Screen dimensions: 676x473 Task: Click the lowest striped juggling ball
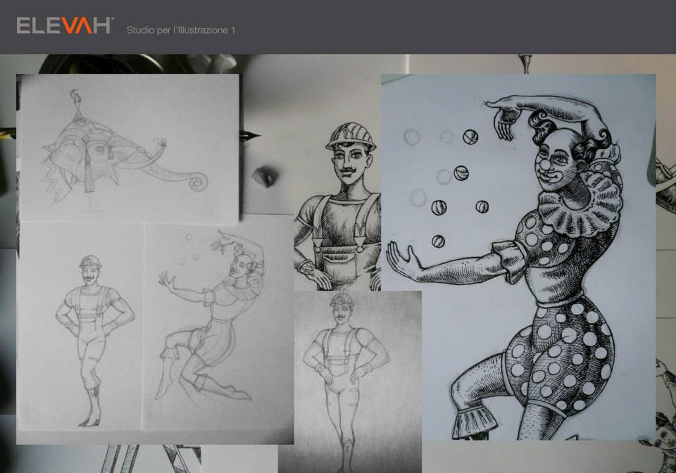point(438,241)
